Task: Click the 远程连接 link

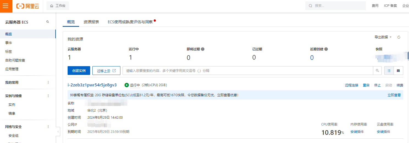Action: (x=352, y=85)
